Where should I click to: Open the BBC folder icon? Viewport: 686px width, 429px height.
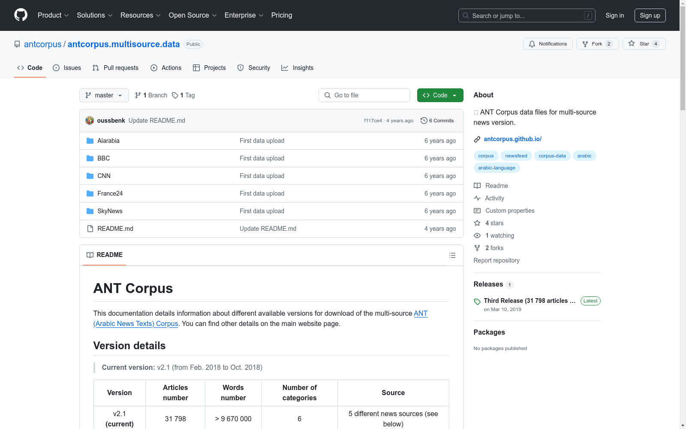90,158
